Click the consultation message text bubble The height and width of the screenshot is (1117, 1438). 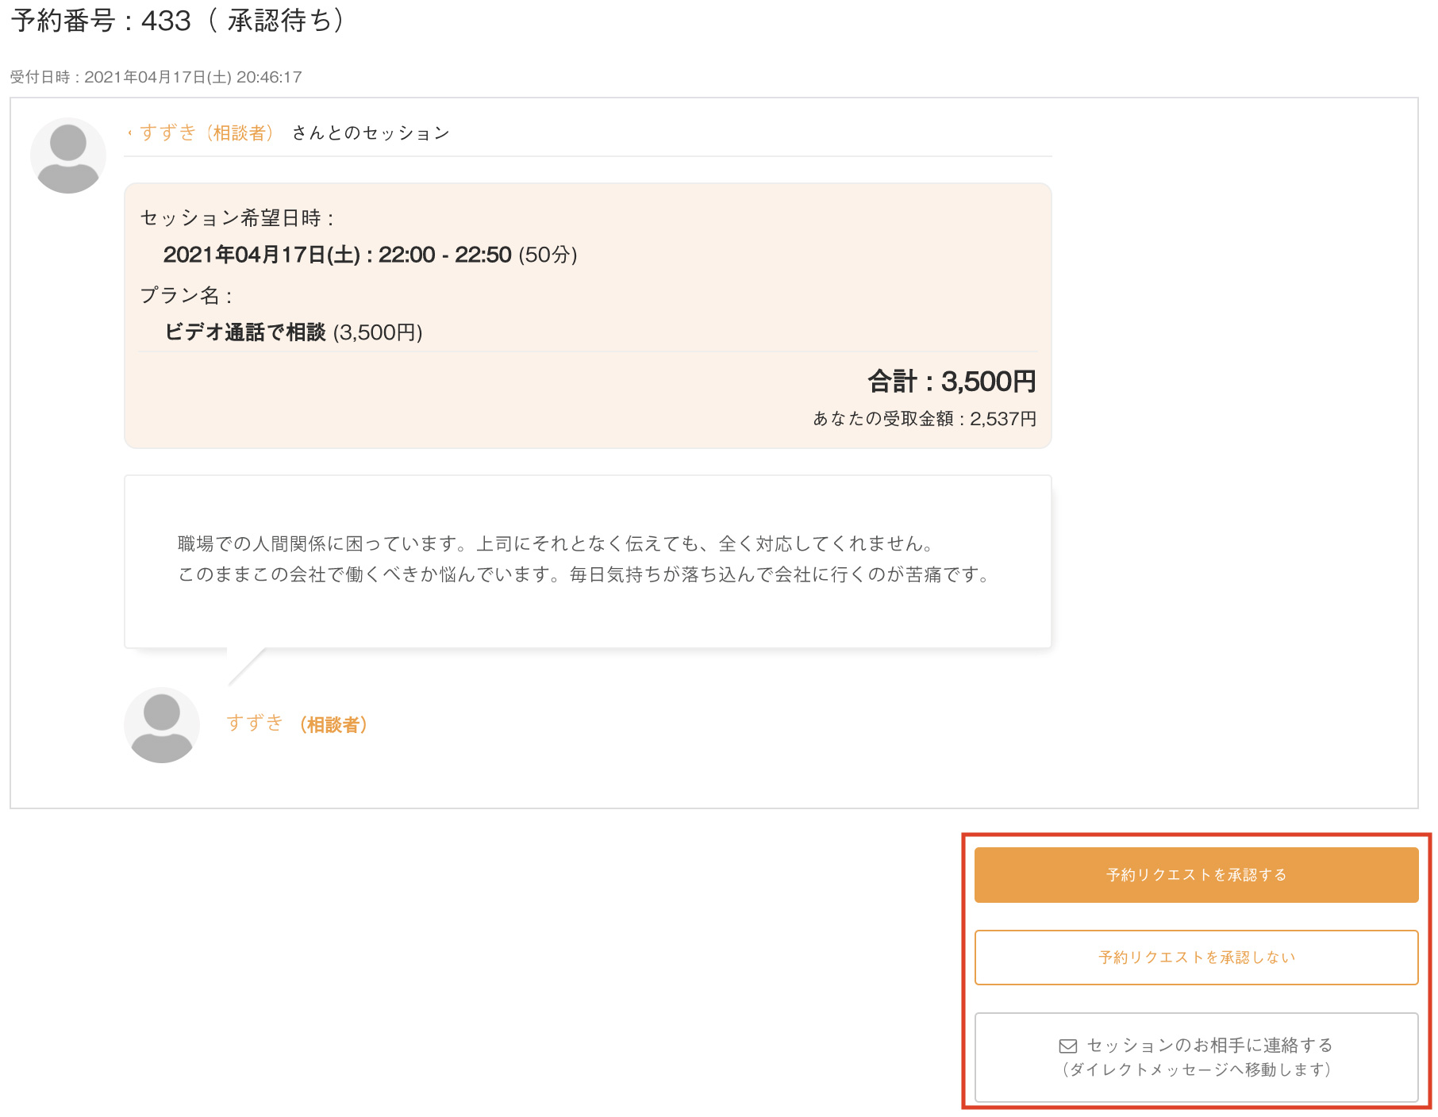587,560
